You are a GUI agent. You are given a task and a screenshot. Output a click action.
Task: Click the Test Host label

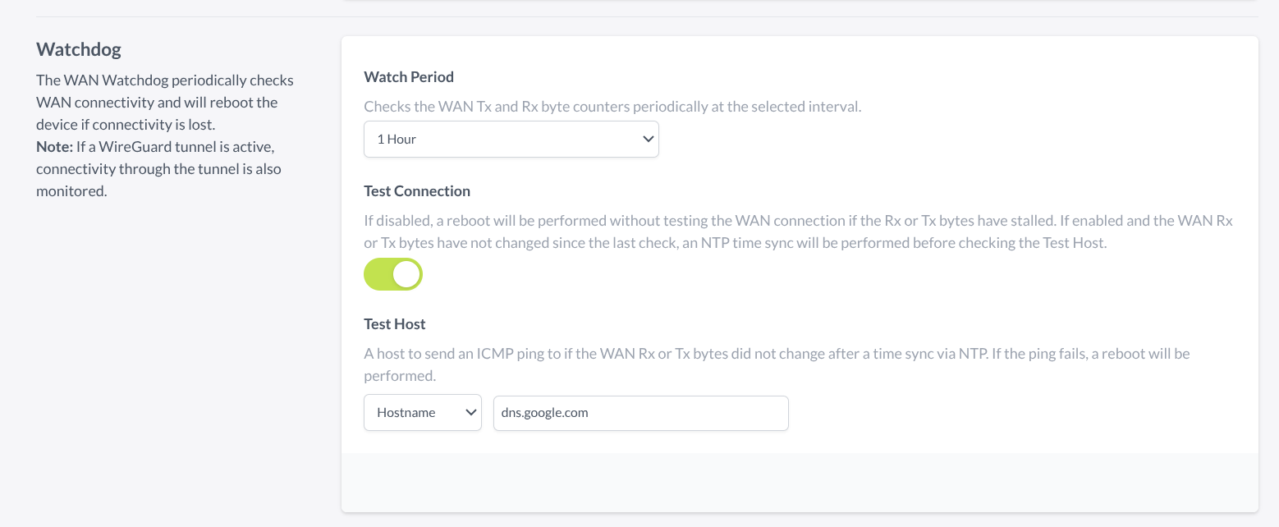(395, 324)
